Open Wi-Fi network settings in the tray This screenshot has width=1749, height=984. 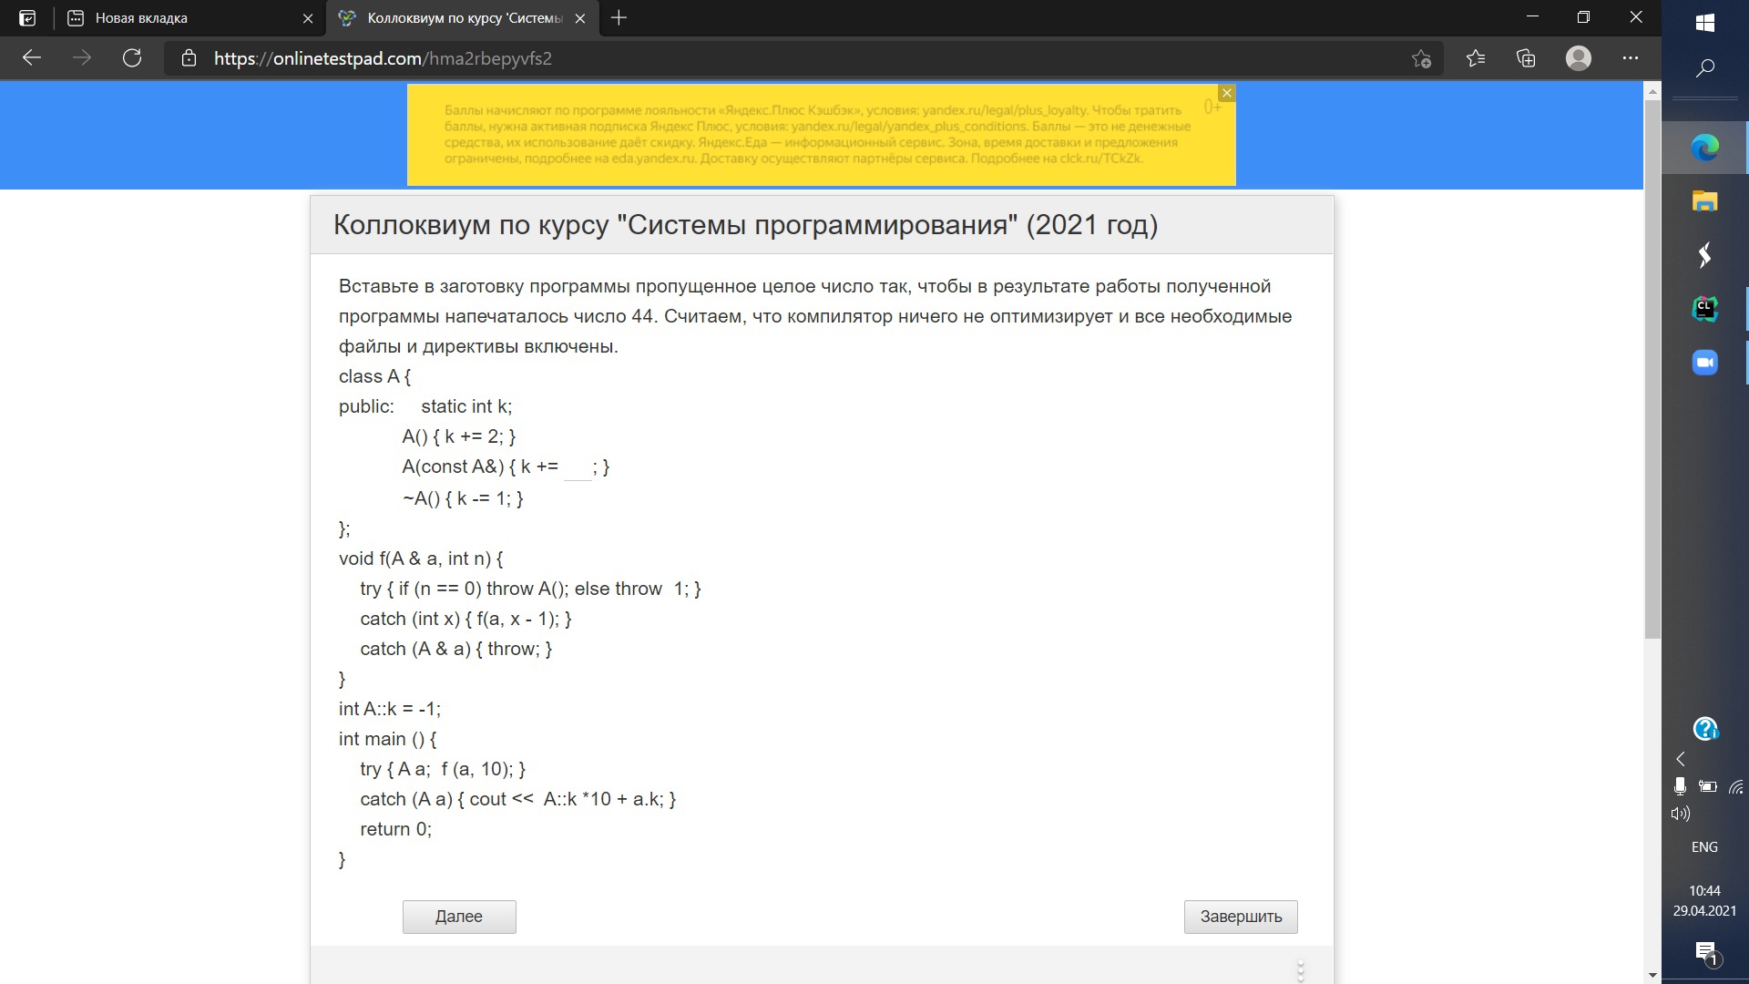(1736, 786)
